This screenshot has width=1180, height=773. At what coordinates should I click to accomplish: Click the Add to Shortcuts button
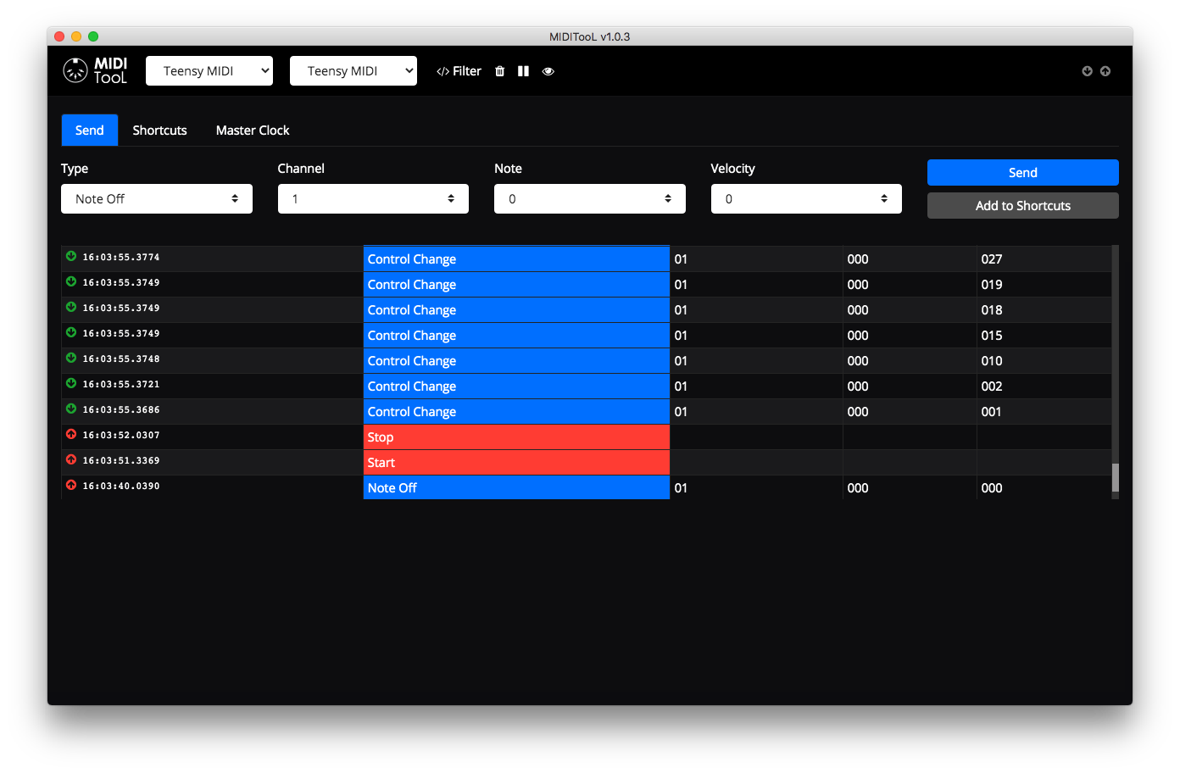1022,206
